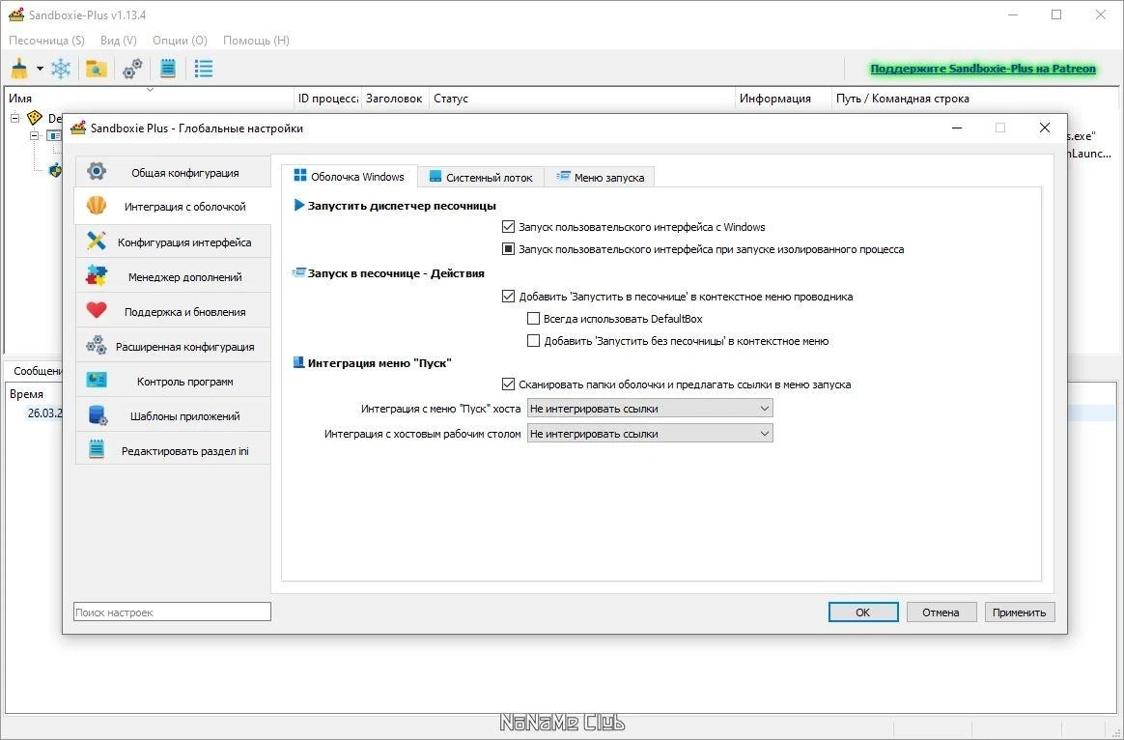Maximize the main Sandboxie-Plus window
The width and height of the screenshot is (1124, 740).
pos(1056,14)
